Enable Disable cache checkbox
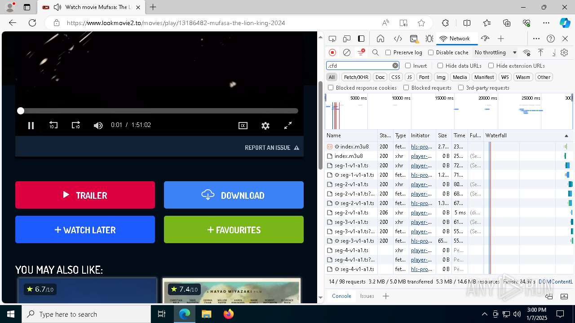This screenshot has height=323, width=575. 431,52
